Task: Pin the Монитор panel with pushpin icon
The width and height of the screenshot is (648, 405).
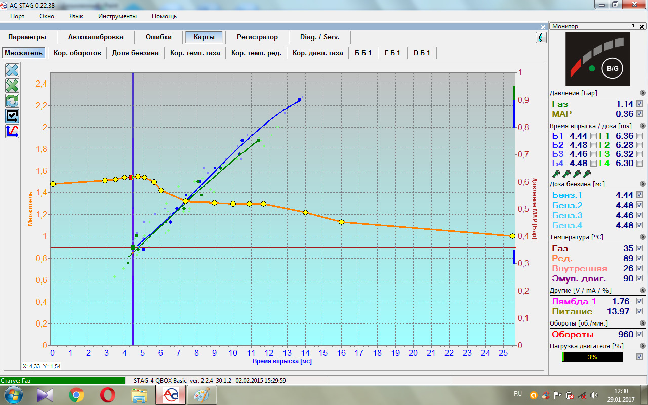Action: click(633, 26)
